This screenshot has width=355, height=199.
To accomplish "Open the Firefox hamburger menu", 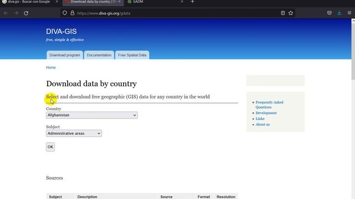I will point(349,13).
